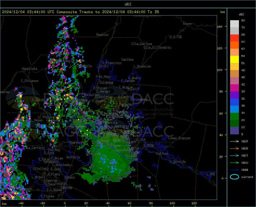This screenshot has width=256, height=207.
Task: Click the orange 57-60 dBZ color swatch
Action: pos(234,45)
